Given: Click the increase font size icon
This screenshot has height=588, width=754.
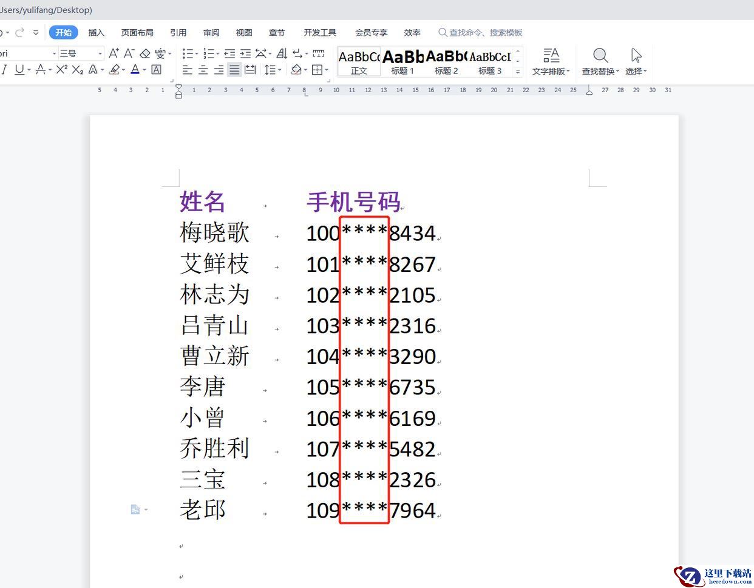Looking at the screenshot, I should [x=114, y=54].
